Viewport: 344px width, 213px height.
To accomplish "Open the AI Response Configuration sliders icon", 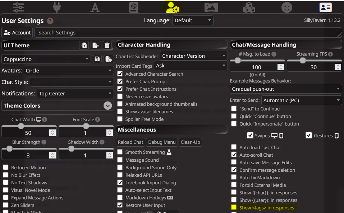I will (x=18, y=8).
